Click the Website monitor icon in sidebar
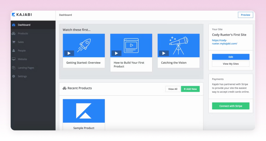This screenshot has height=141, width=266. pyautogui.click(x=14, y=59)
